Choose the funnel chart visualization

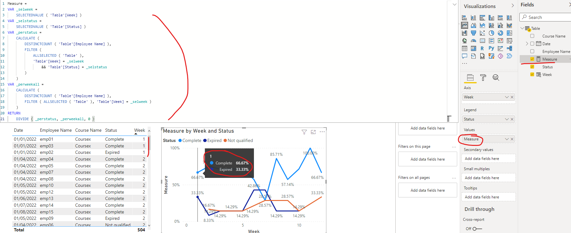[473, 33]
